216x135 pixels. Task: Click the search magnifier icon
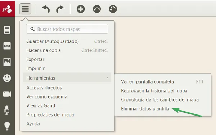(32, 29)
